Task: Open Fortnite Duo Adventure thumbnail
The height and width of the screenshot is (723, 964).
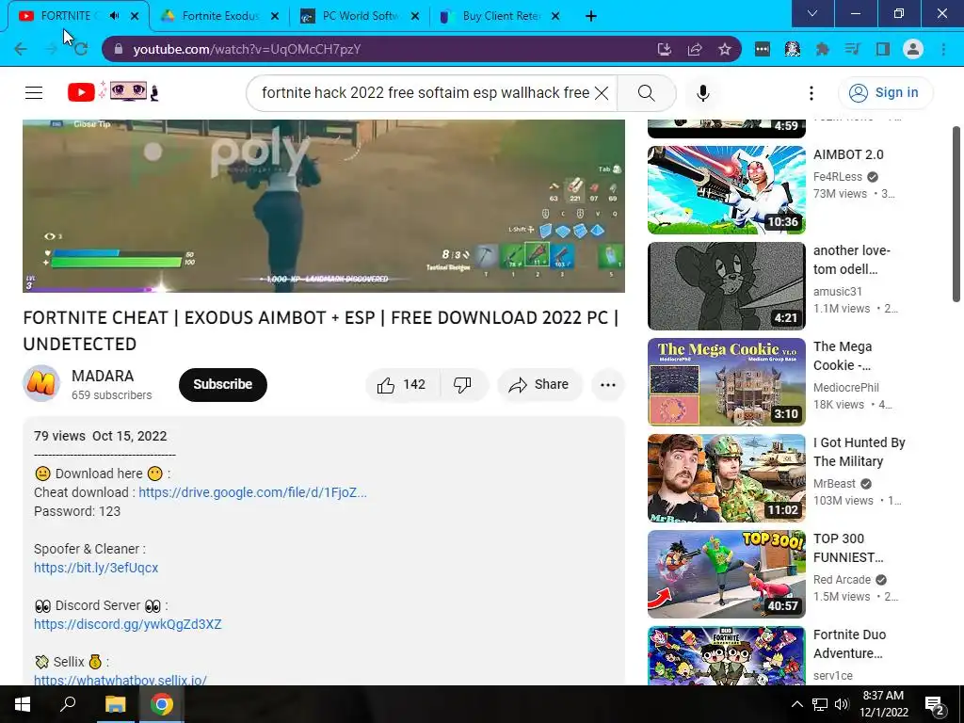Action: point(726,655)
